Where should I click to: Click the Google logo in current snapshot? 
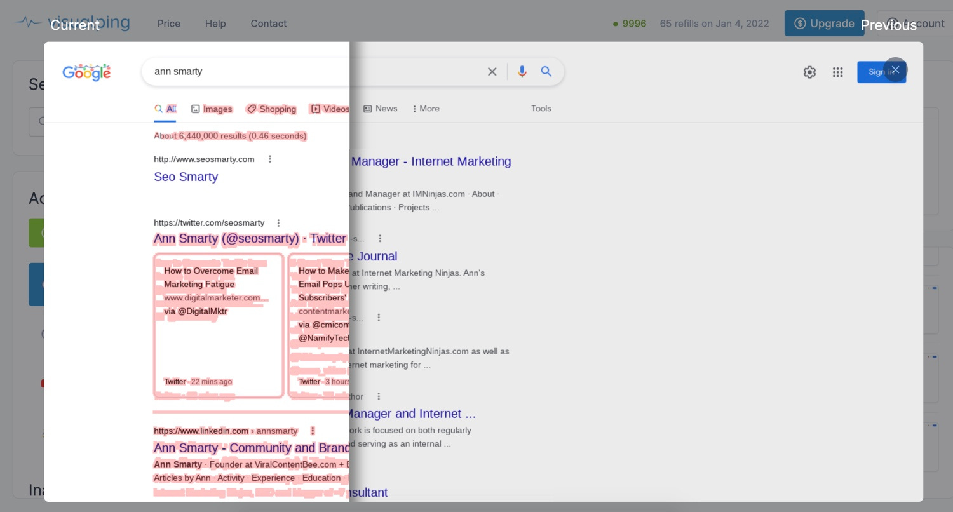click(86, 72)
